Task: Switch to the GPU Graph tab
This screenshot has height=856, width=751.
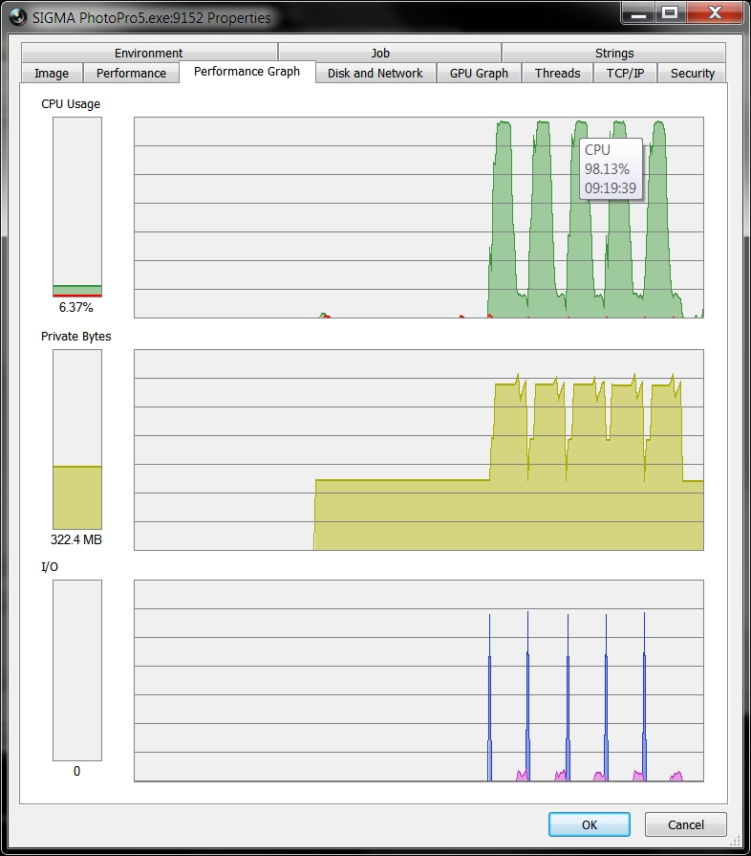Action: pos(479,73)
